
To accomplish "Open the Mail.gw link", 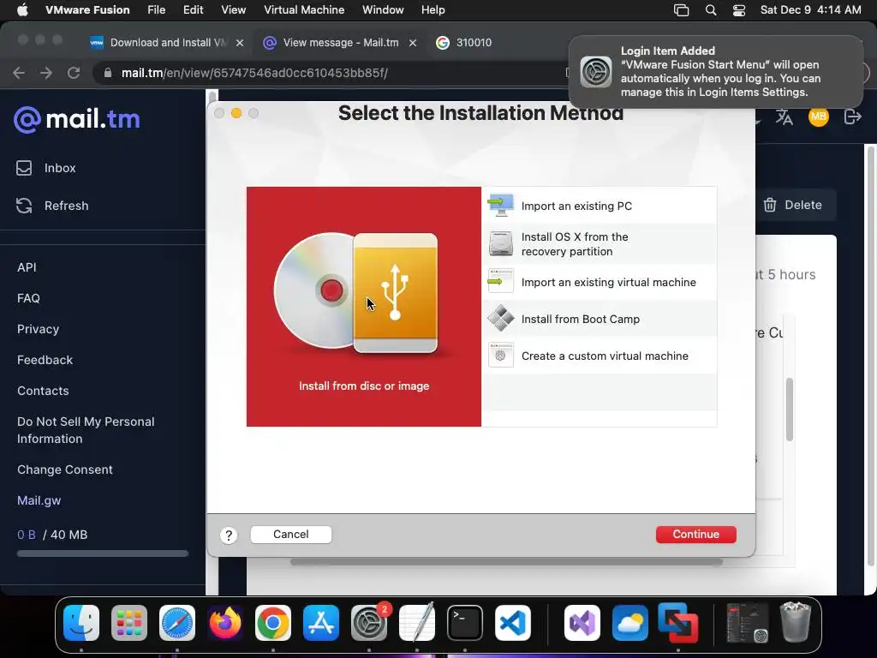I will pyautogui.click(x=39, y=500).
